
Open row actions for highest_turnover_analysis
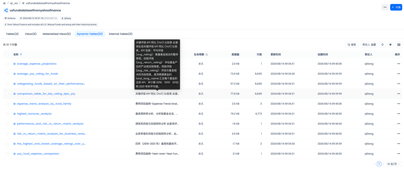[x=399, y=114]
